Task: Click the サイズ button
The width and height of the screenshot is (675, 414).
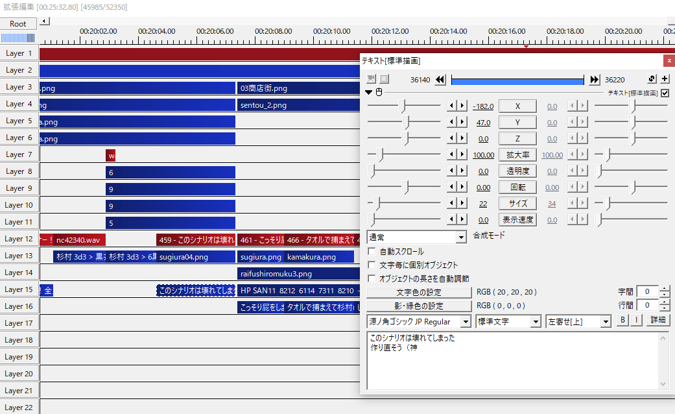Action: (517, 203)
